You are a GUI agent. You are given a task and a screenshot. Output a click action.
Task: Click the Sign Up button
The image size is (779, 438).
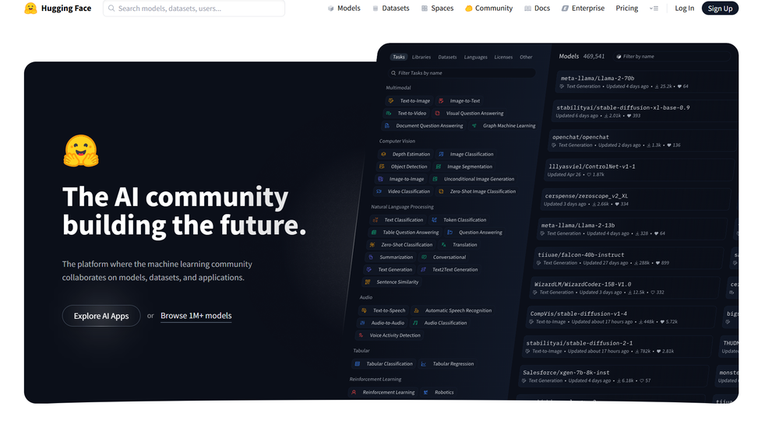coord(720,8)
